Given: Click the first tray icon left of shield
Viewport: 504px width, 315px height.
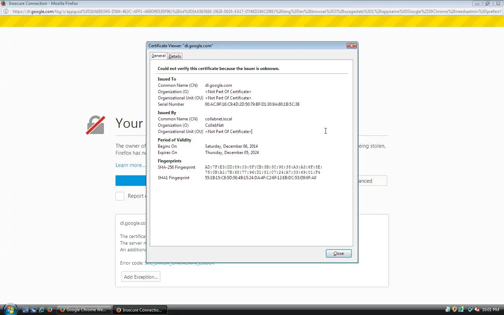Looking at the screenshot, I should (448, 309).
